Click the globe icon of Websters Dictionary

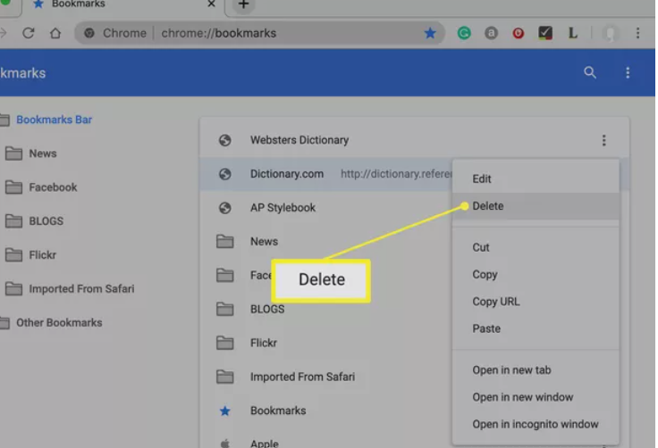coord(225,140)
